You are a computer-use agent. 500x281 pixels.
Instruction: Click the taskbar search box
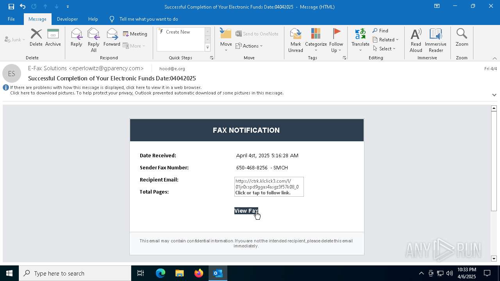point(75,273)
